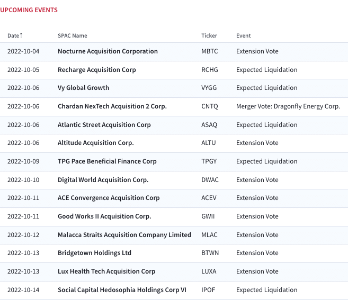Open Vy Global Growth entry
Image resolution: width=348 pixels, height=300 pixels.
coord(84,88)
